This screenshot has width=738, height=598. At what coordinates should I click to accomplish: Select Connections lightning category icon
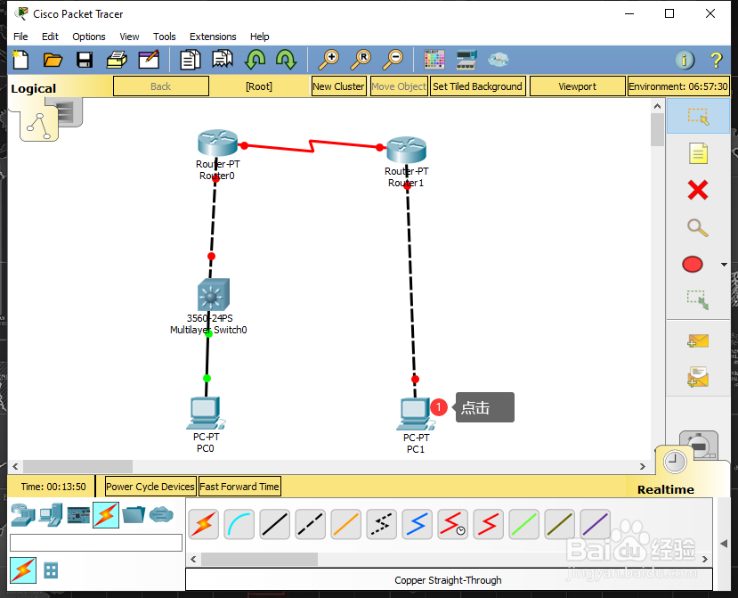[106, 514]
